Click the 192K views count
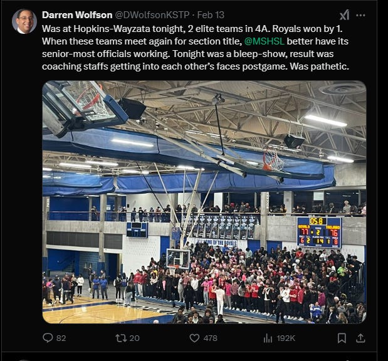 click(x=286, y=338)
